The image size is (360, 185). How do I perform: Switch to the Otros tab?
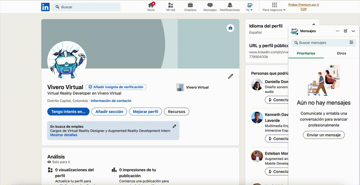coord(341,54)
